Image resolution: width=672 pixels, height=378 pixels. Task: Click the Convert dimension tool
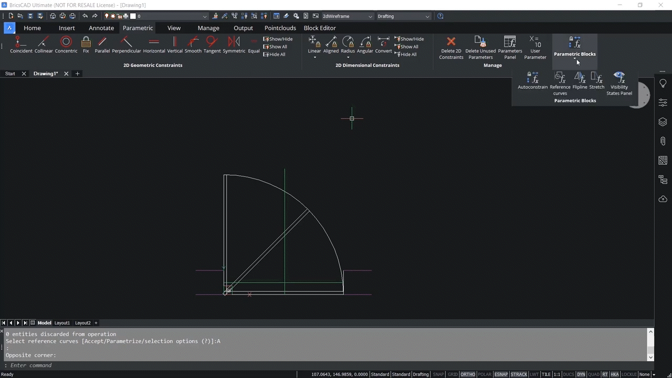[383, 45]
